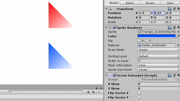Open Sprite Renderer preset selector icon
The height and width of the screenshot is (101, 180).
(174, 27)
